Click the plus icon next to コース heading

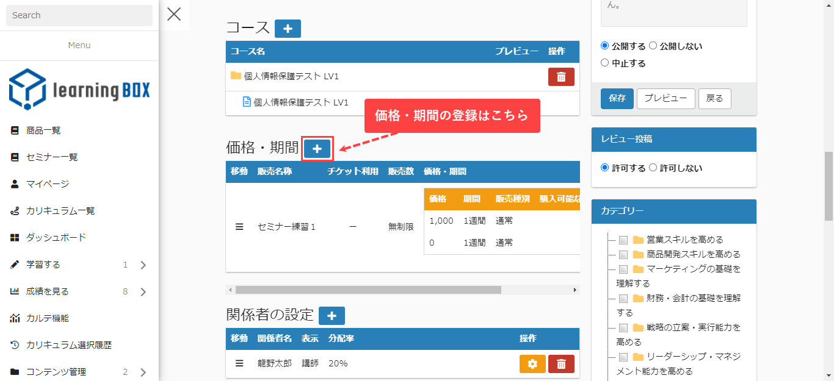pyautogui.click(x=288, y=29)
